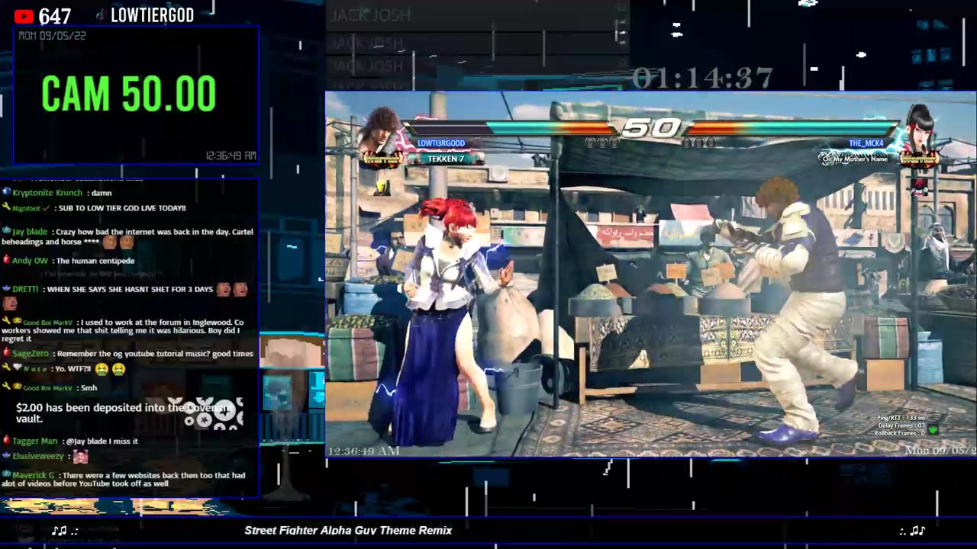Click the face emote after DRETTI's '3 DAYS'

coord(224,289)
